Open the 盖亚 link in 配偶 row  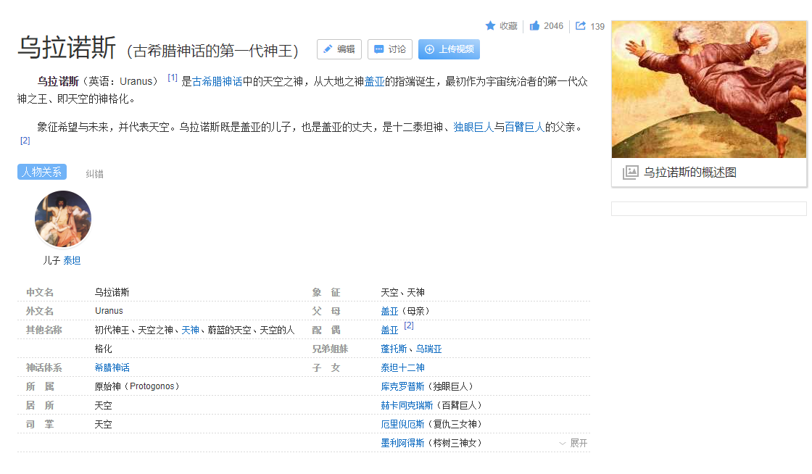coord(389,330)
